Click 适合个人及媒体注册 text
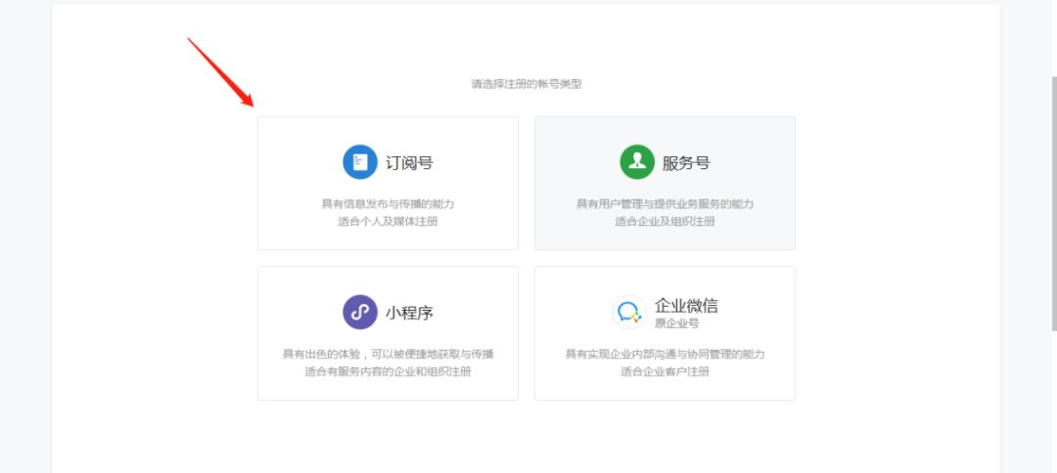 [388, 222]
